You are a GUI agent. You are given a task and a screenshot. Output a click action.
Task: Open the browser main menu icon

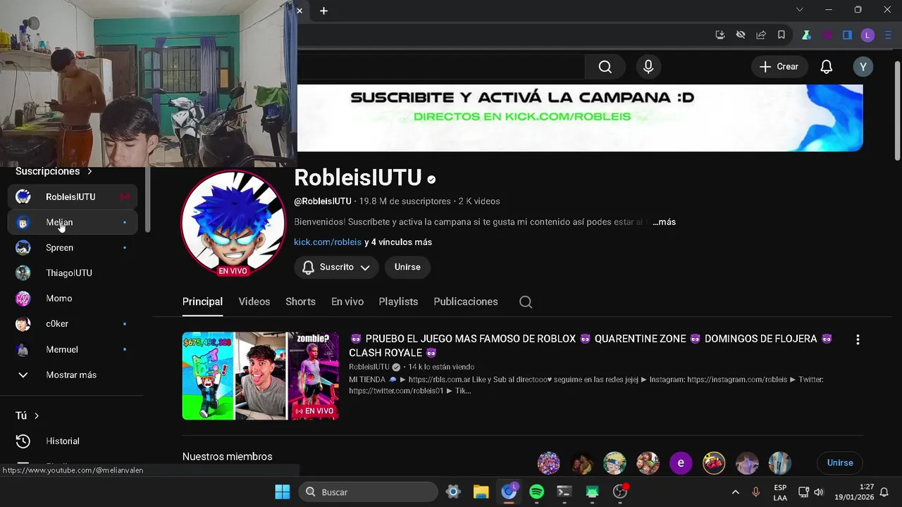(x=888, y=35)
